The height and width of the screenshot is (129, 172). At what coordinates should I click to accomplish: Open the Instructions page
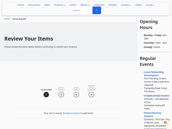click(x=34, y=5)
